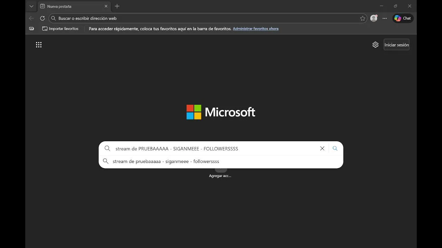Open the browser profile avatar
The image size is (442, 248).
[x=374, y=18]
